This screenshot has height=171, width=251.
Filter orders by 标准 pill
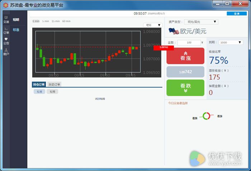pos(39,91)
